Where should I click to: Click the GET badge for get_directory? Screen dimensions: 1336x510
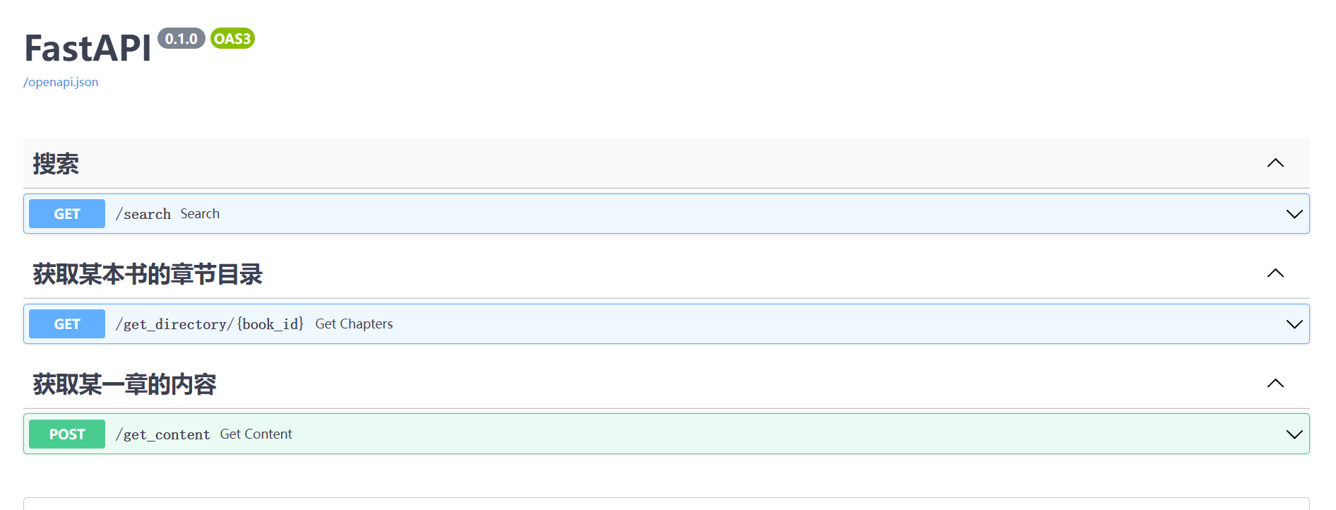(67, 324)
